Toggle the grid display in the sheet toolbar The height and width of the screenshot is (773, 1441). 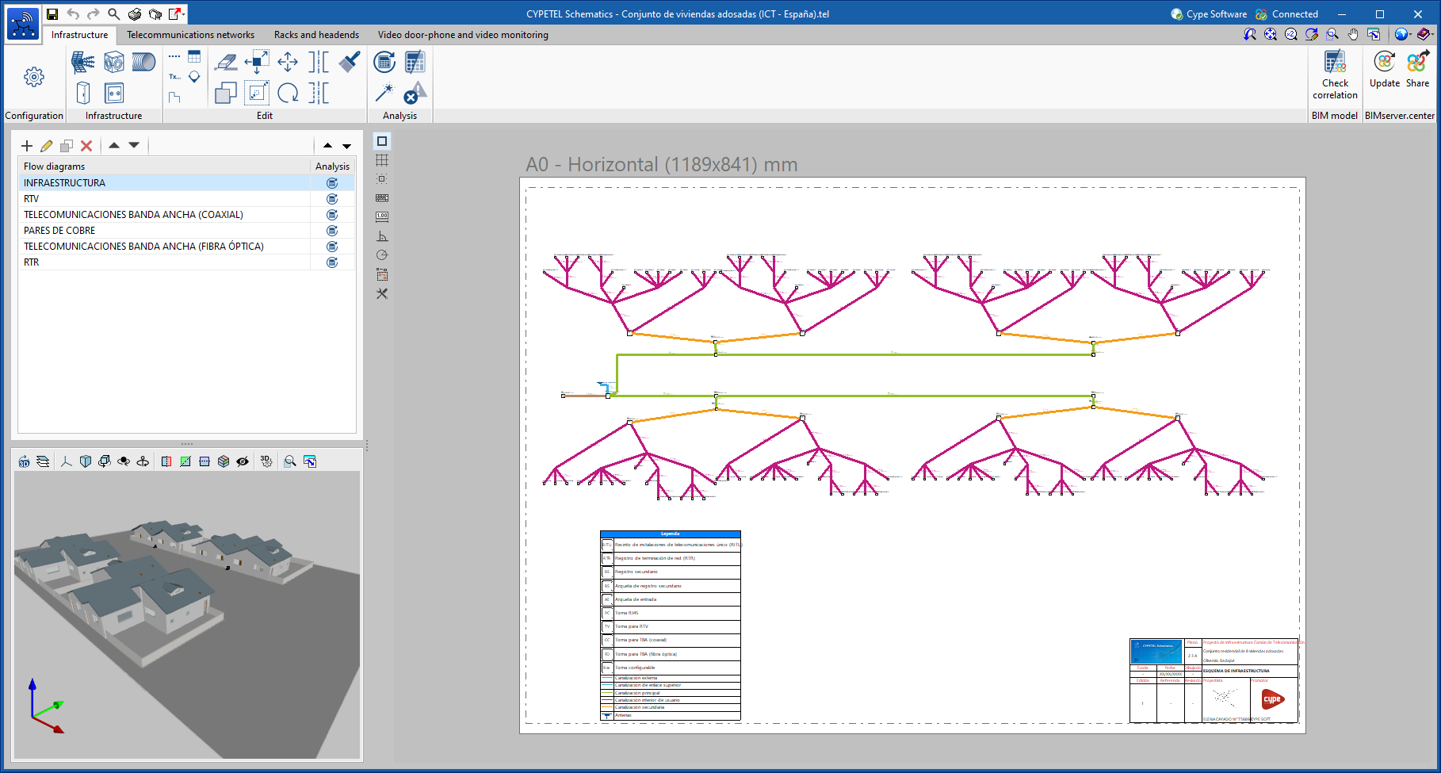[382, 160]
